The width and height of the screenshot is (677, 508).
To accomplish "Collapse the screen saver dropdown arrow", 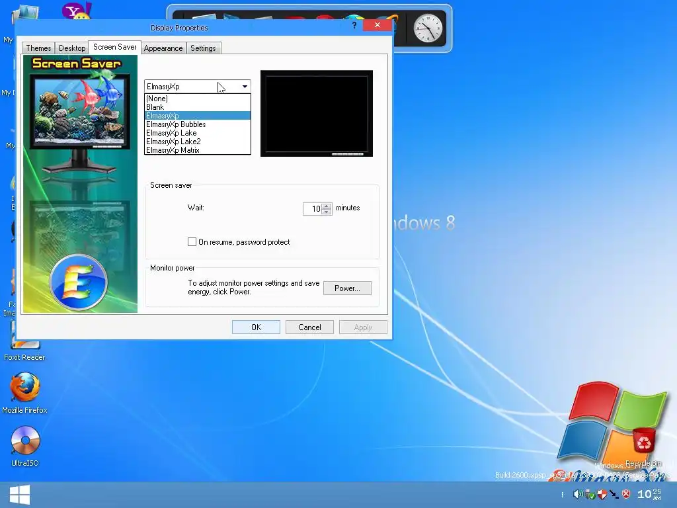I will [x=245, y=87].
